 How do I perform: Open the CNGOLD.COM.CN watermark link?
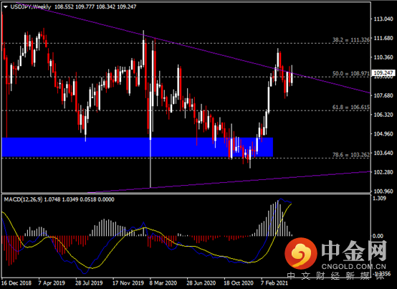354,267
